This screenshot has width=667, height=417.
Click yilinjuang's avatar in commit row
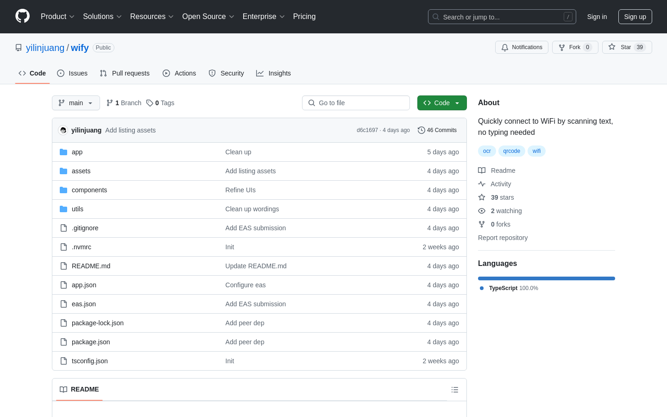tap(63, 130)
